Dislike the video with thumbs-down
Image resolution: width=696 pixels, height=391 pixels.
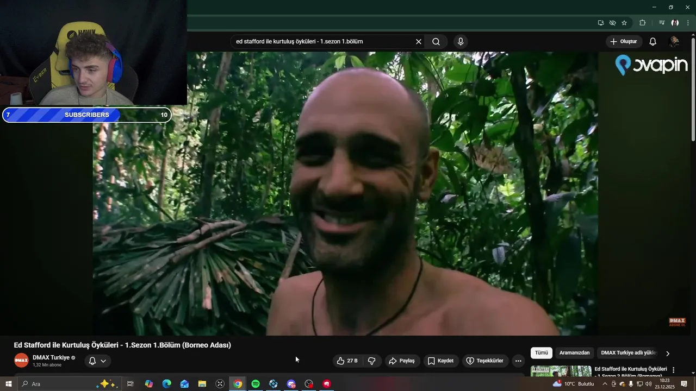[x=372, y=361]
